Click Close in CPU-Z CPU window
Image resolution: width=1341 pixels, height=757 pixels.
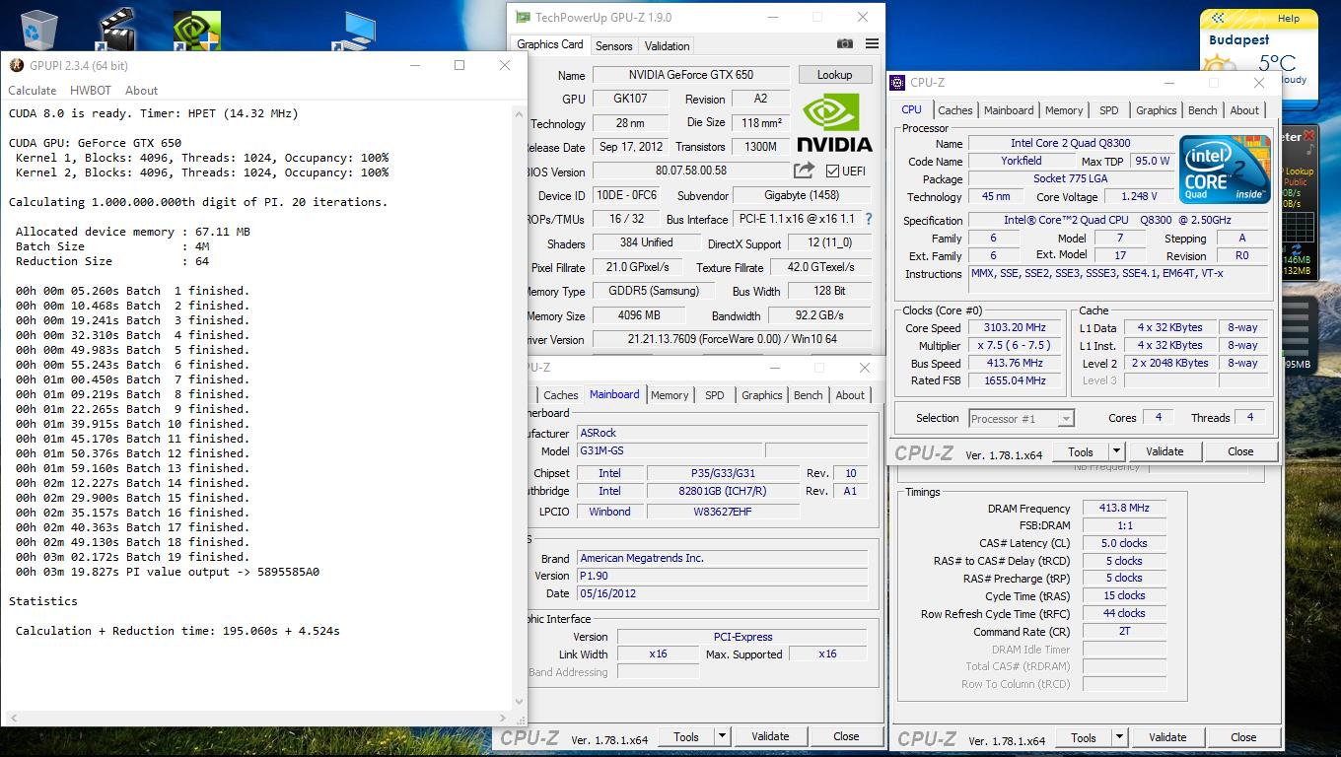click(x=1240, y=451)
